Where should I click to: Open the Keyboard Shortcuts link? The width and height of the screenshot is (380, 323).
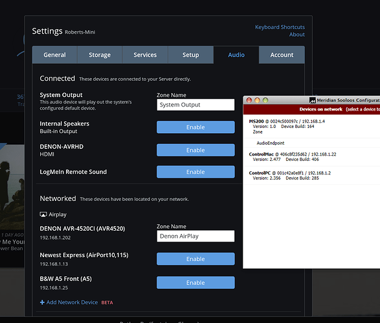[x=280, y=27]
